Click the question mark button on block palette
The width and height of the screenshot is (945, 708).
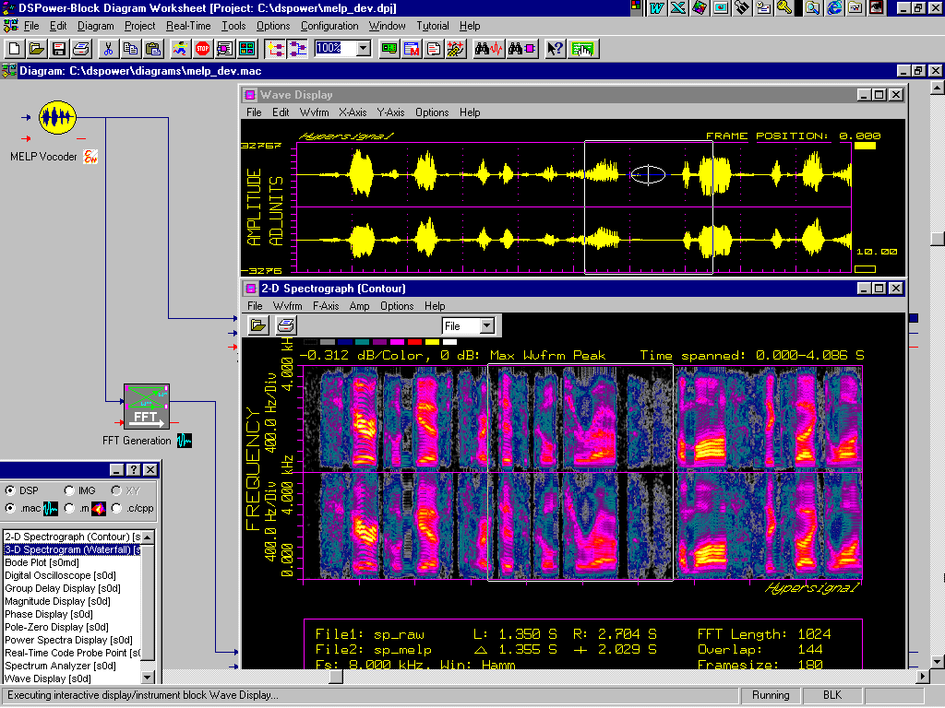coord(134,469)
